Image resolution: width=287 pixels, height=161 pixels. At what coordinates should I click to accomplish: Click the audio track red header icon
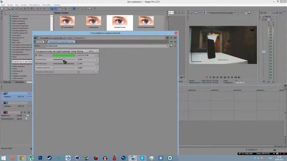coord(5,112)
